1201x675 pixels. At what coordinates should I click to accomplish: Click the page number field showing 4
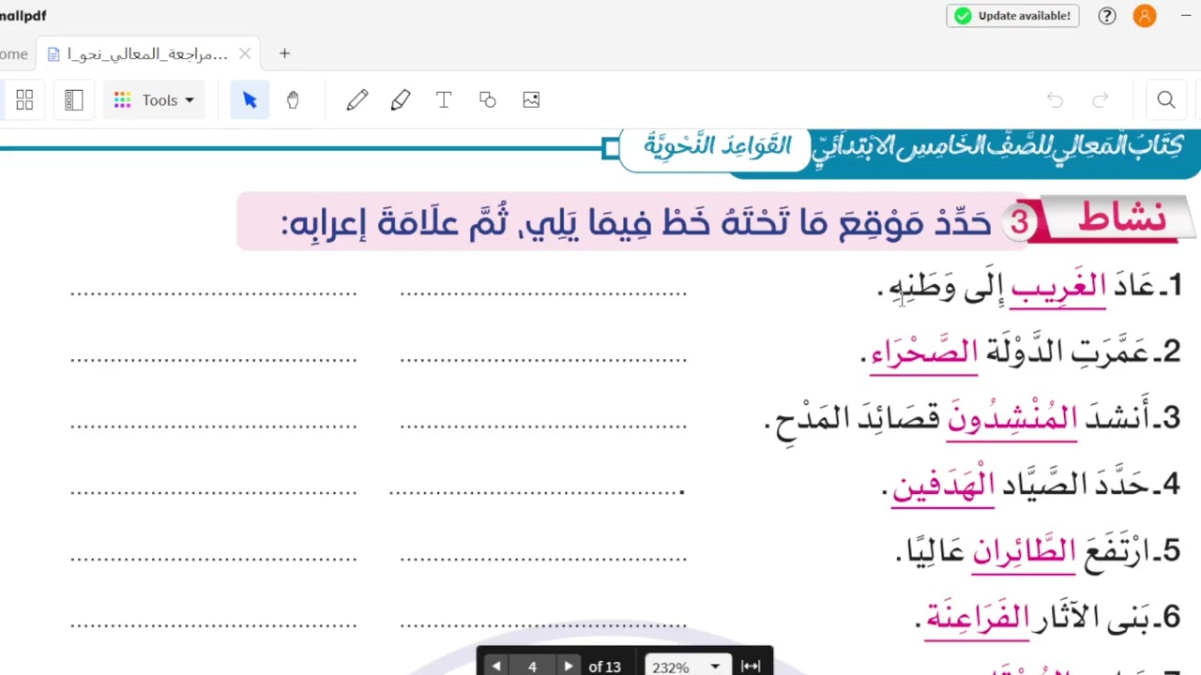pos(532,666)
